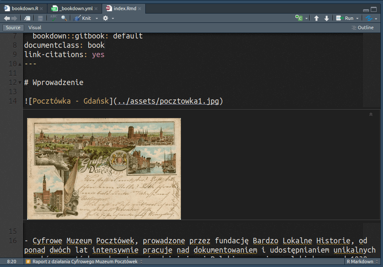
Task: Switch to the bookdown.R tab
Action: click(25, 8)
